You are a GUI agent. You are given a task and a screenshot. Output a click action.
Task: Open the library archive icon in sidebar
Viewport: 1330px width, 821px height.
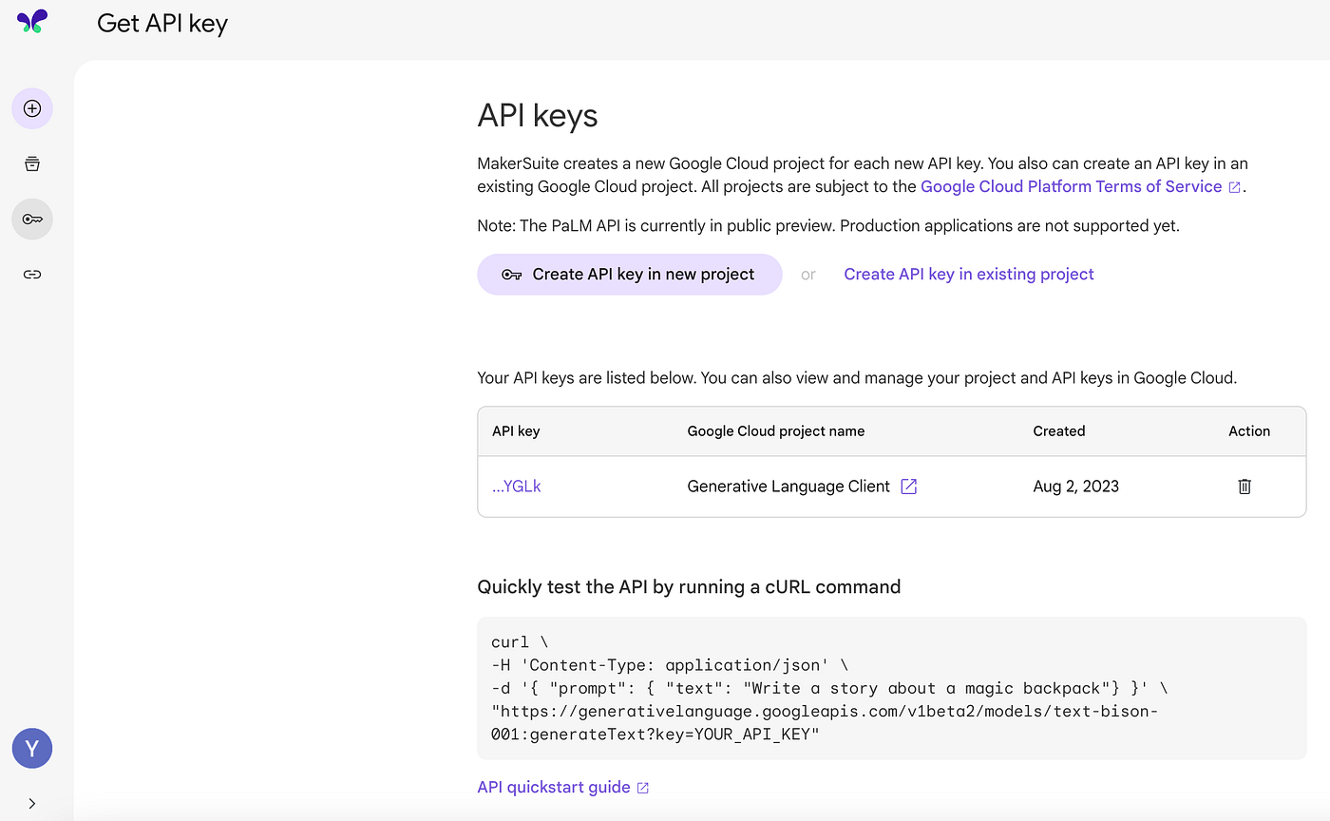32,163
